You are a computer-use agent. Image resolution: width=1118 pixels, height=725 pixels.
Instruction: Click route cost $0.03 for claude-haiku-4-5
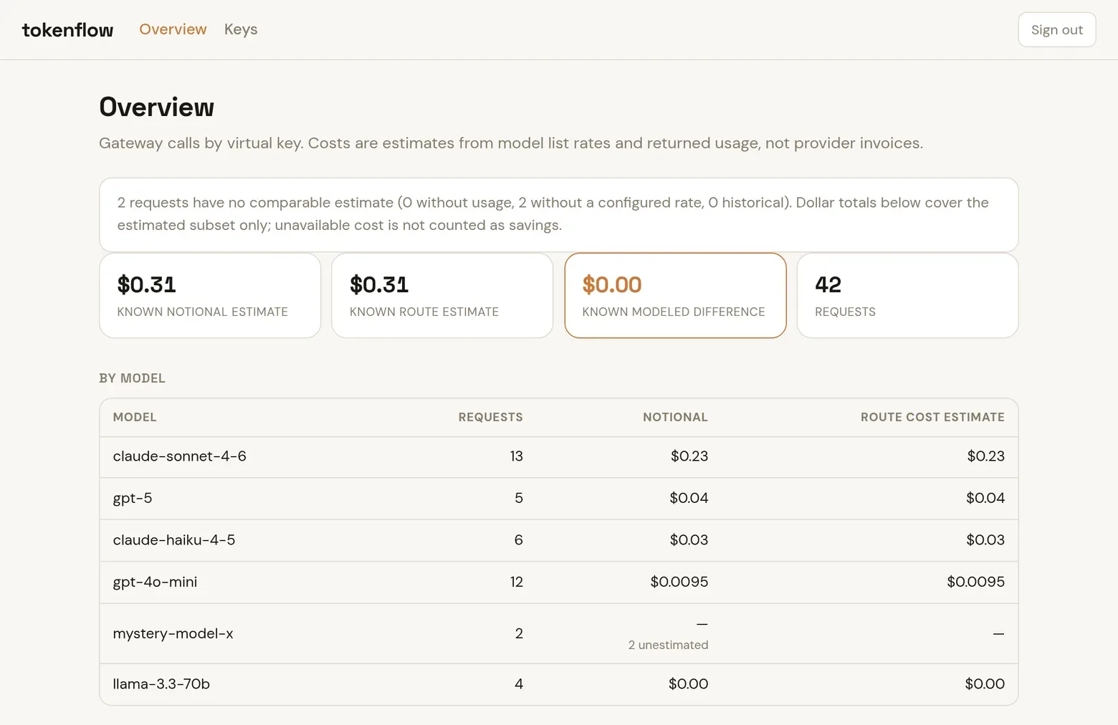click(985, 540)
